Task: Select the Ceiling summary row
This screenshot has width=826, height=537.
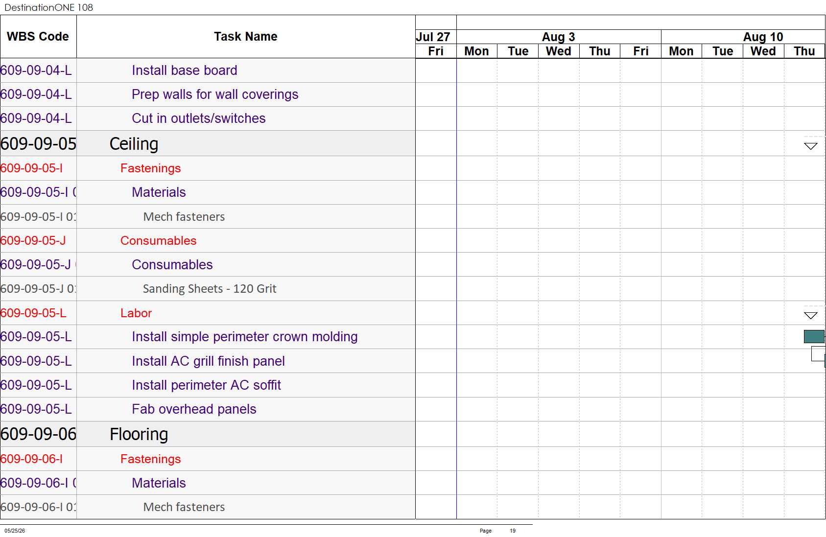Action: point(208,143)
